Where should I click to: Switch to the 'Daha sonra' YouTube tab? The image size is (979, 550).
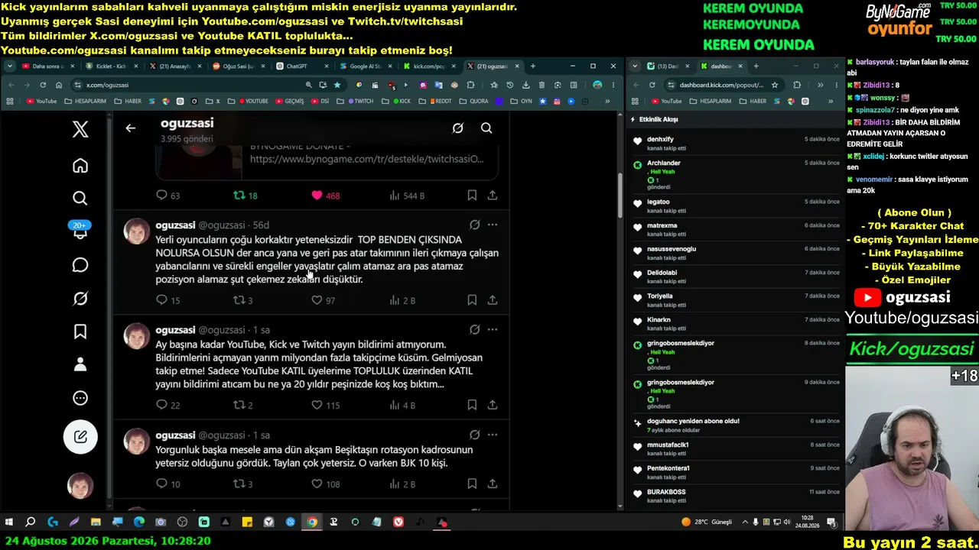click(x=47, y=66)
